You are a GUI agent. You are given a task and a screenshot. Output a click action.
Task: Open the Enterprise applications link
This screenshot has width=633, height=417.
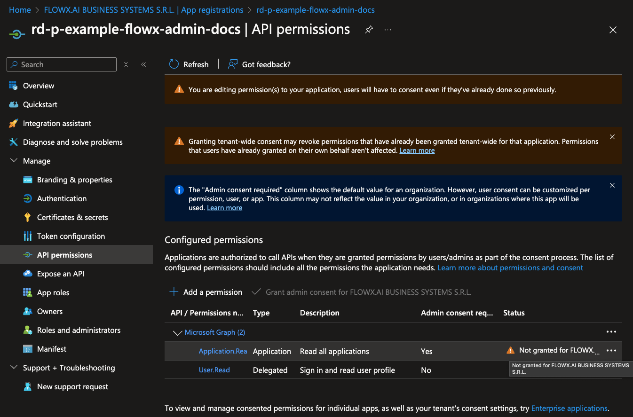(x=570, y=408)
